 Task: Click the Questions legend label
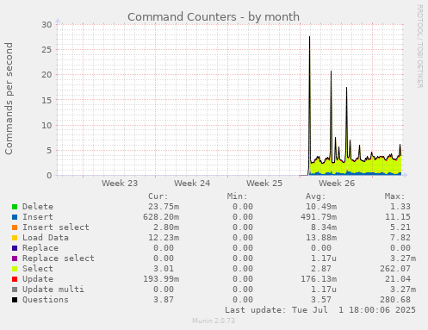(x=46, y=300)
